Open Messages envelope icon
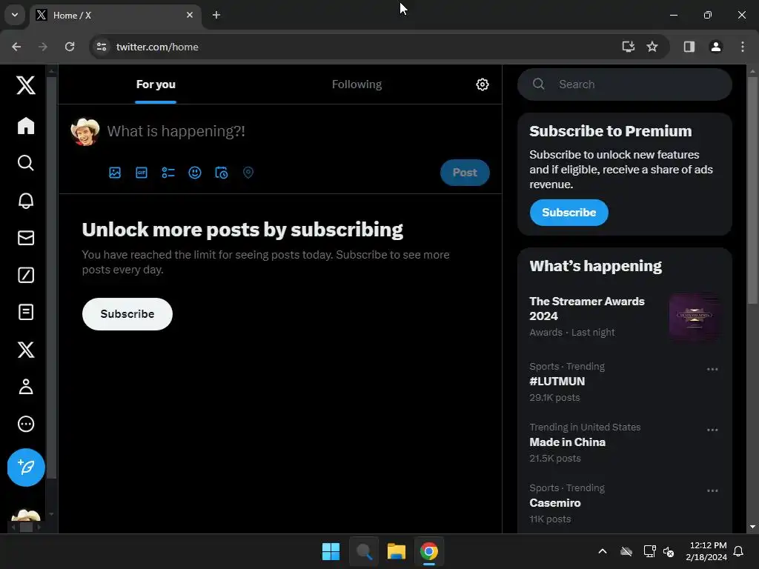Viewport: 759px width, 569px height. coord(26,238)
